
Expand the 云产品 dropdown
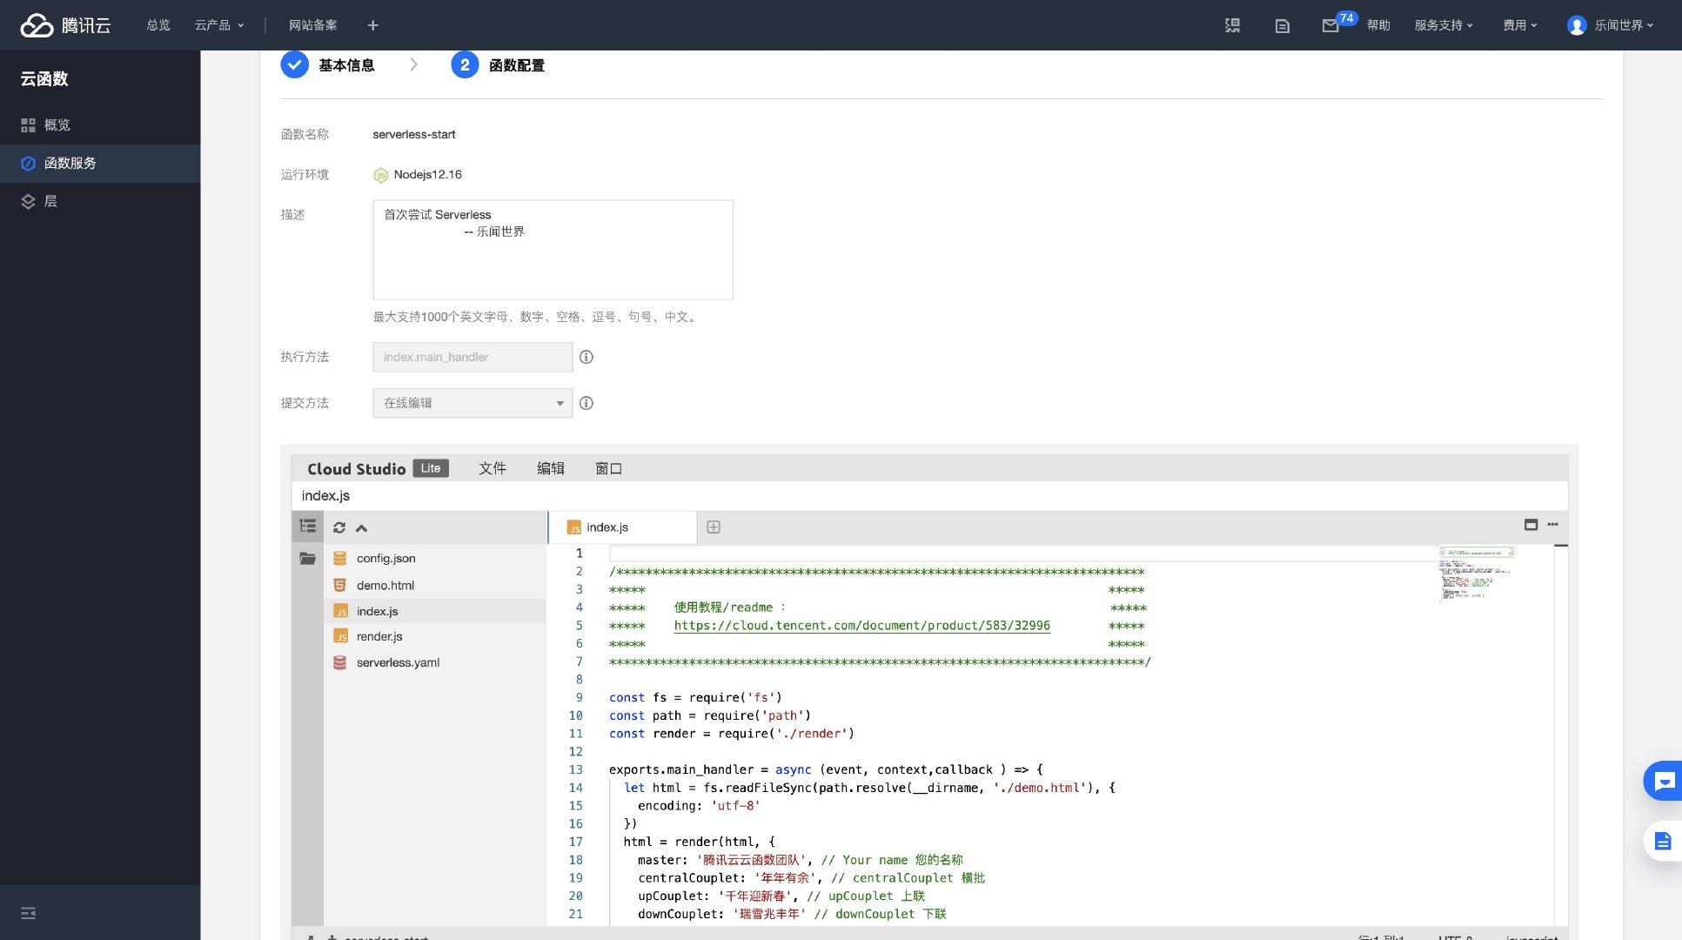219,25
